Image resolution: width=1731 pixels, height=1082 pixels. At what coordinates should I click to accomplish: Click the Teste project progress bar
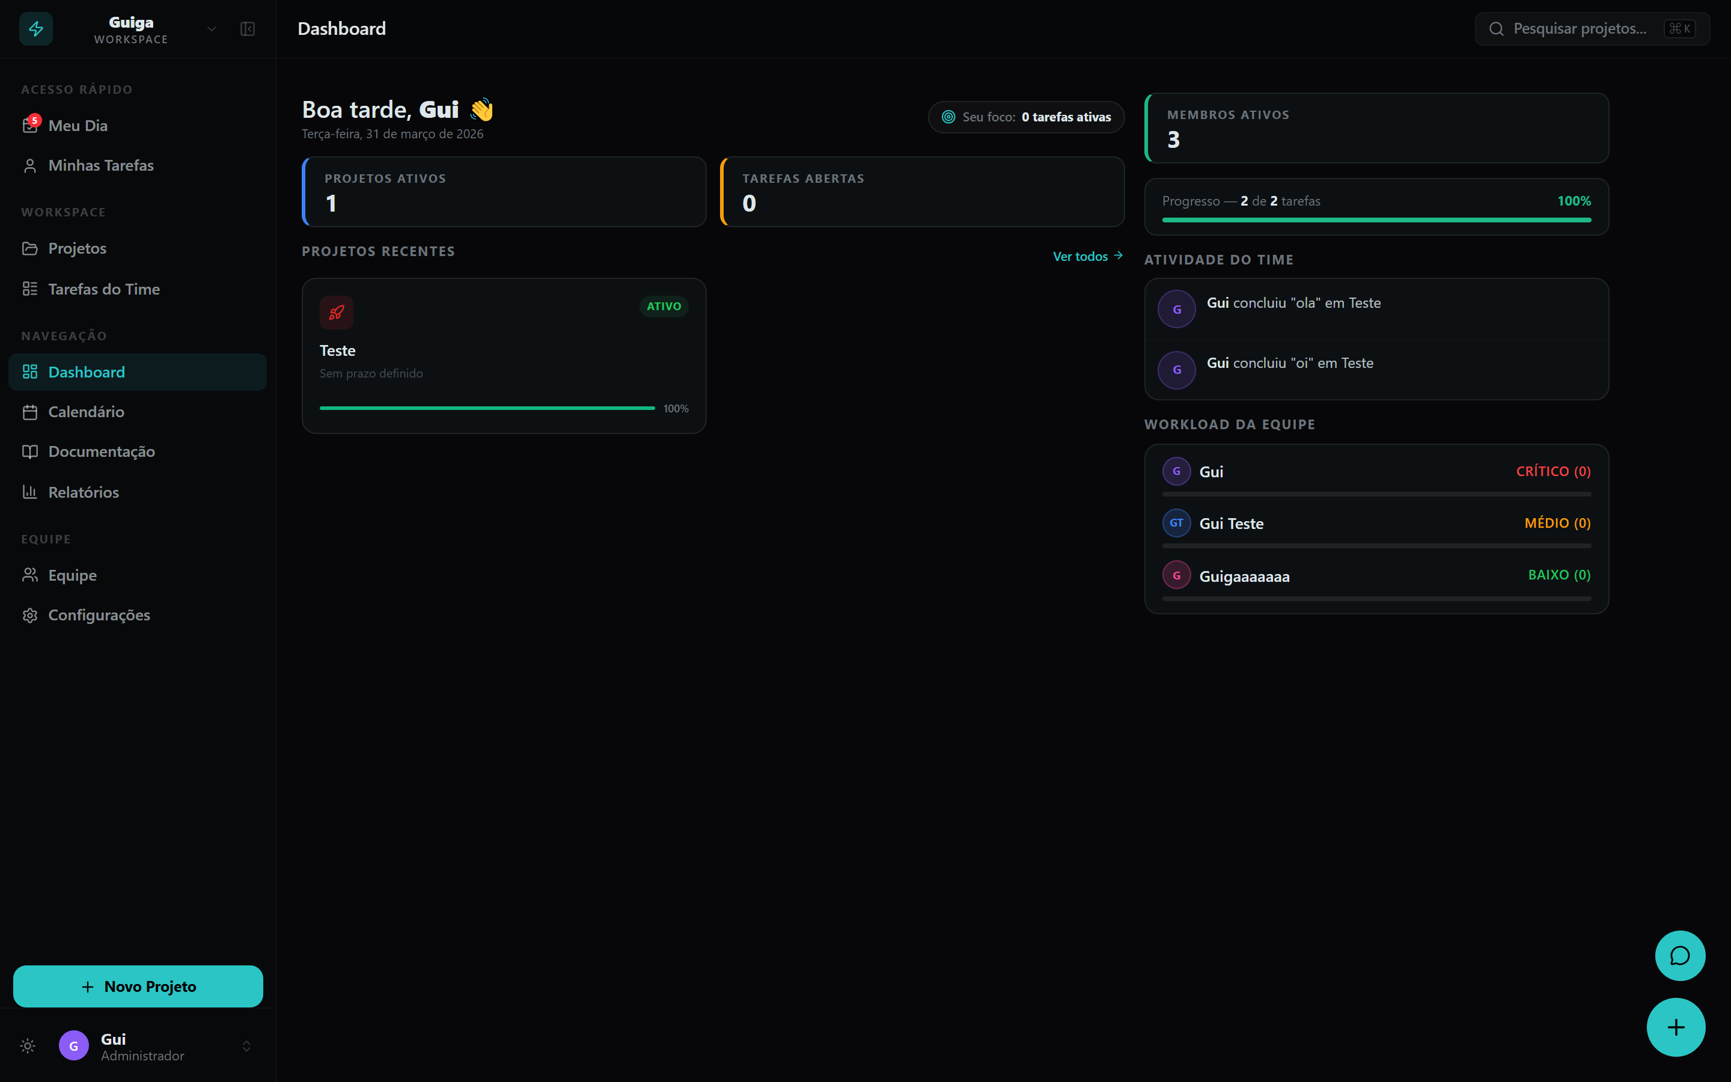(x=487, y=408)
